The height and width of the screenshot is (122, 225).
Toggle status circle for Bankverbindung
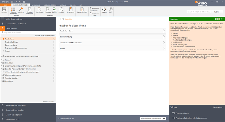pos(54,45)
